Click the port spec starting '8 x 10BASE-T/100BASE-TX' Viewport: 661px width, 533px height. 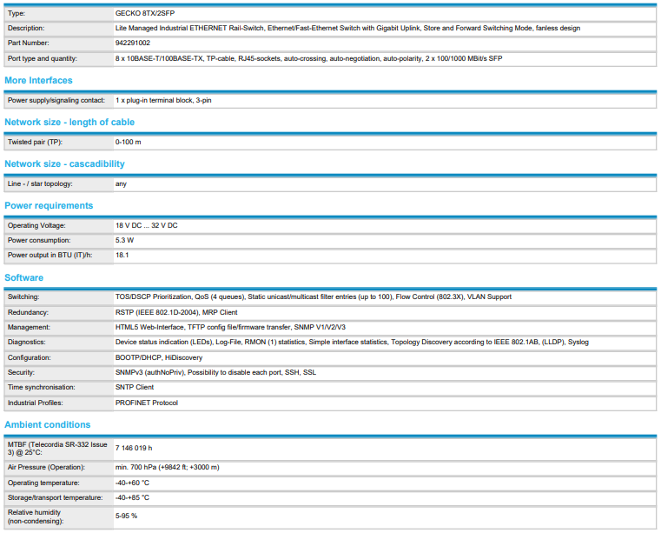tap(308, 58)
